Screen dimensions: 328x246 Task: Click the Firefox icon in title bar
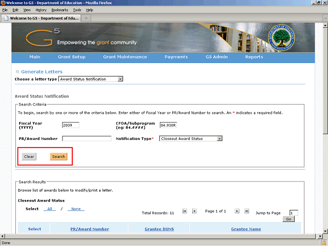pyautogui.click(x=3, y=3)
